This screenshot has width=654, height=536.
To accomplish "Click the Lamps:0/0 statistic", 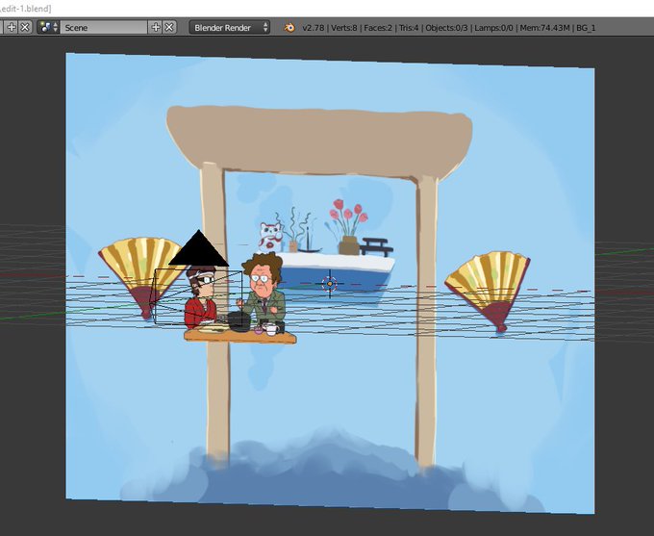I will [x=493, y=28].
